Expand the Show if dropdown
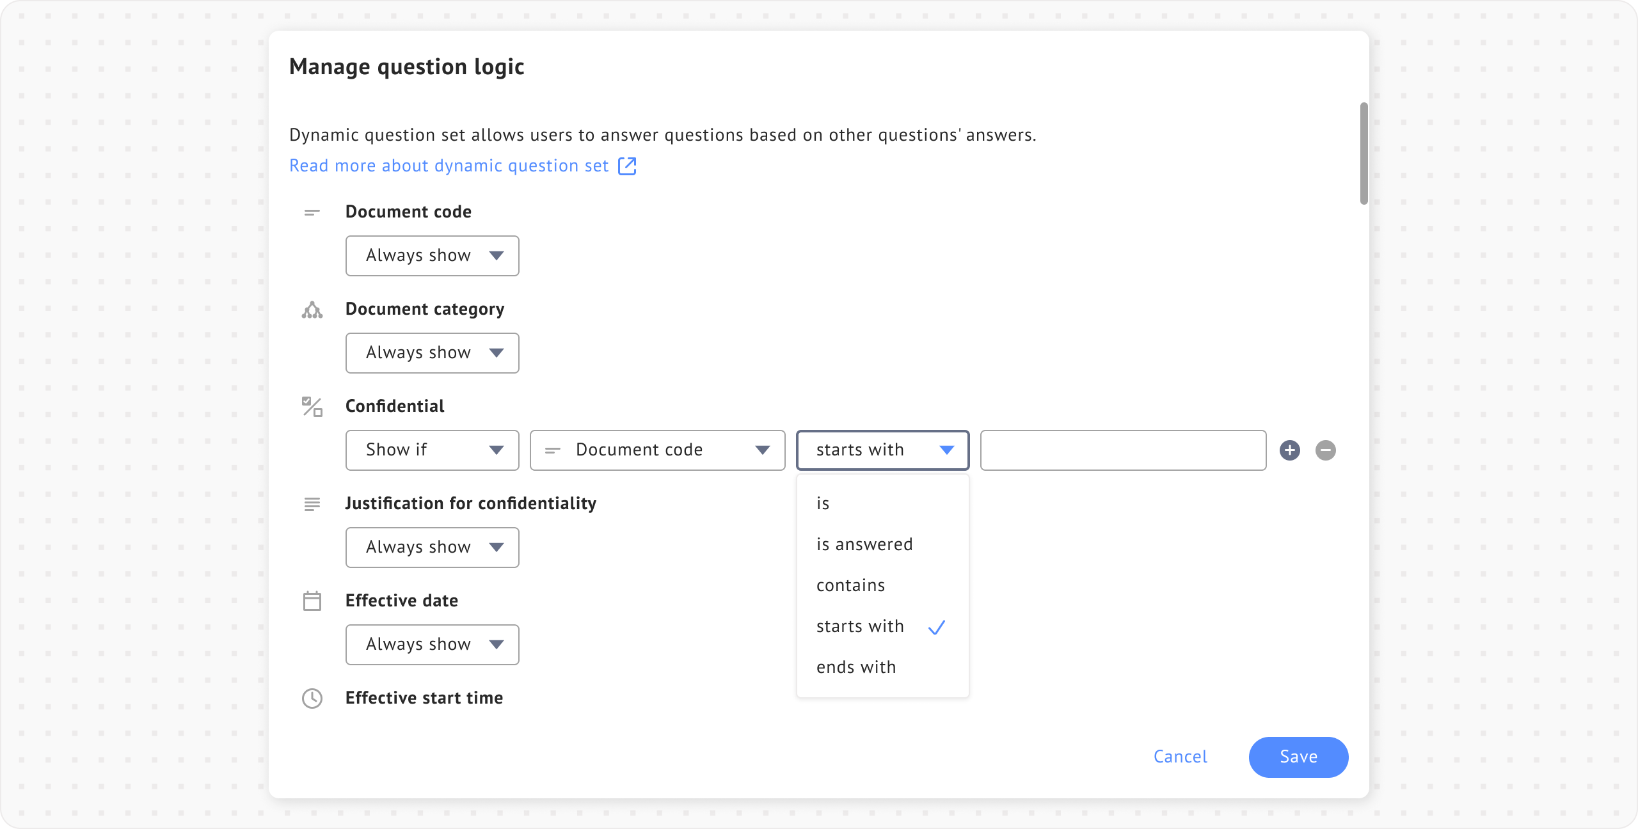Screen dimensions: 1638x829 (x=432, y=450)
